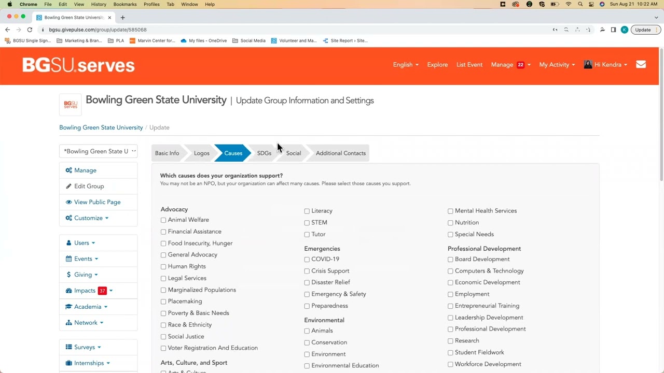Expand the Manage dropdown in header

[x=510, y=65]
